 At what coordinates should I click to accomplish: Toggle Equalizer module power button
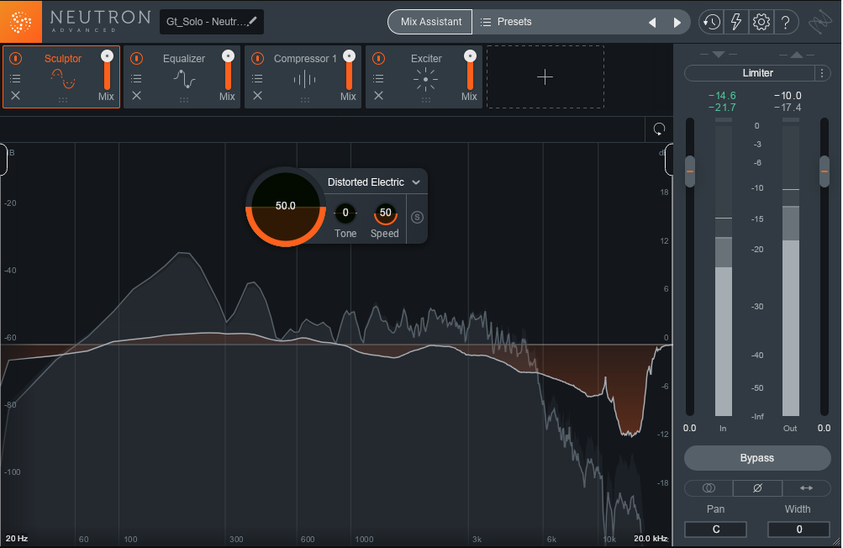(x=136, y=58)
